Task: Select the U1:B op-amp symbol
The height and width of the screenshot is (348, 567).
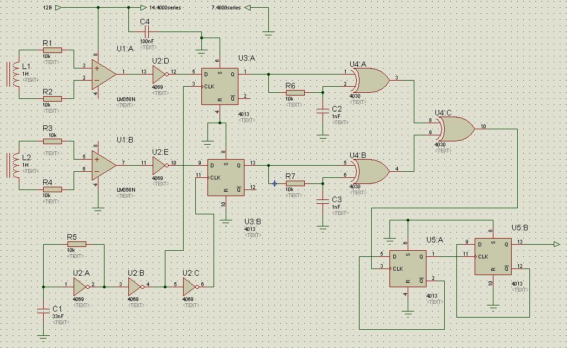Action: [104, 165]
